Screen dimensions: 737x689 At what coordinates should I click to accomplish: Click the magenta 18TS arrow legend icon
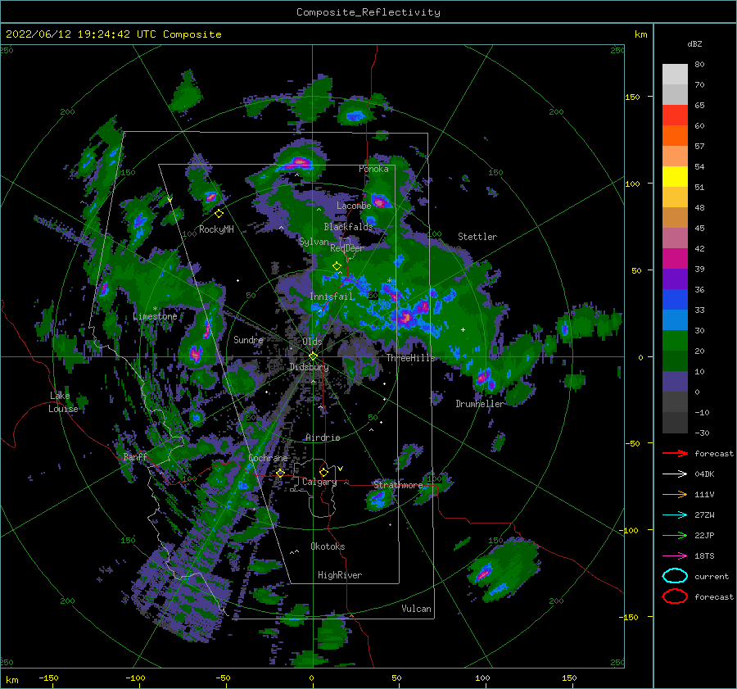coord(675,556)
